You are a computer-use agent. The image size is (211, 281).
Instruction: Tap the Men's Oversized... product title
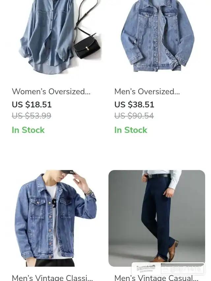click(x=147, y=91)
